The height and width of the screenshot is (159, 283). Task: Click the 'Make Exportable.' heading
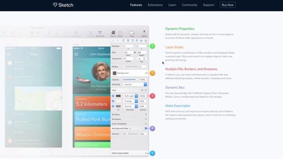(x=178, y=106)
